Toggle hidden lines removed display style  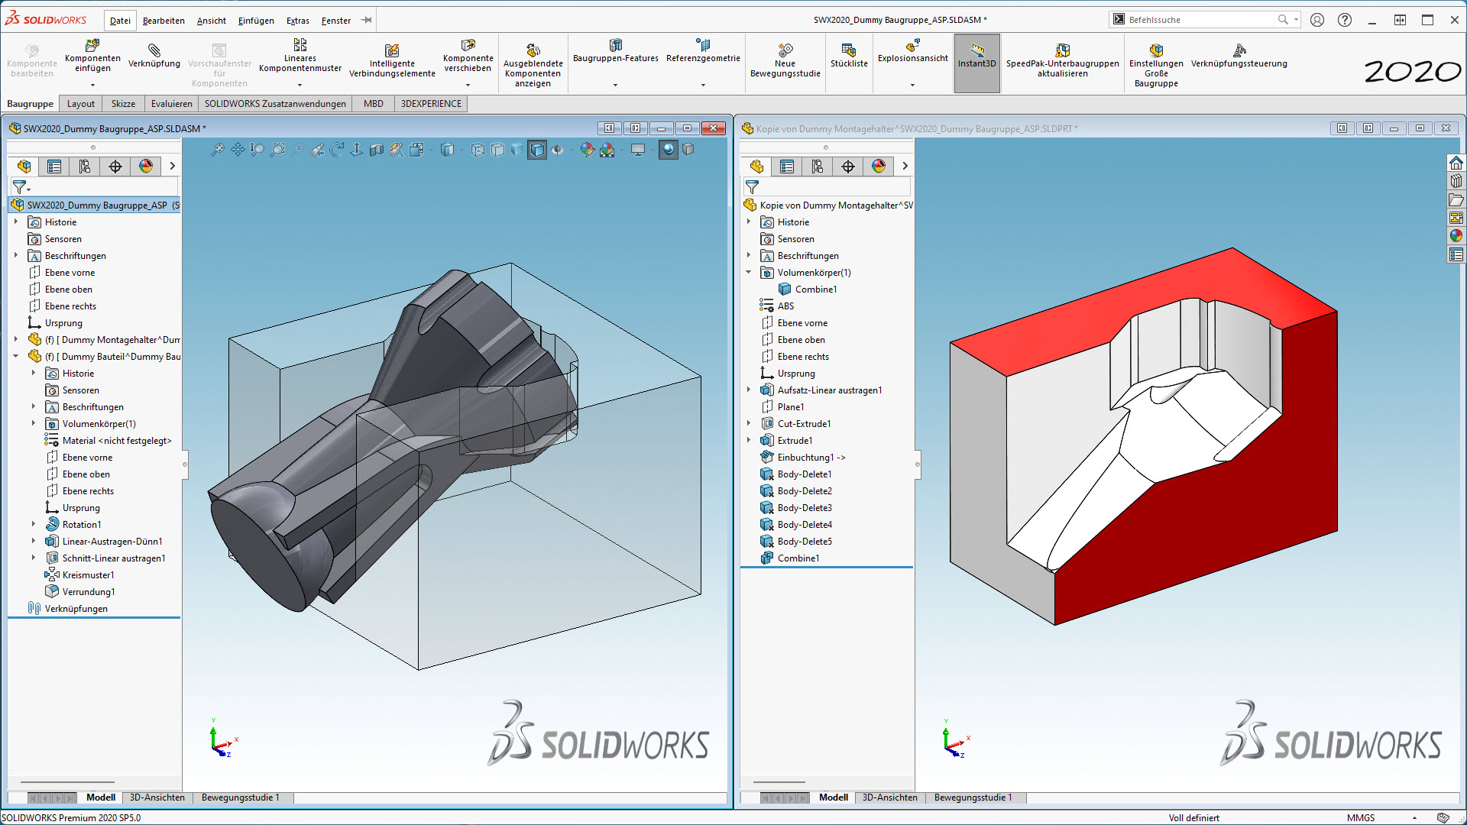pos(497,150)
